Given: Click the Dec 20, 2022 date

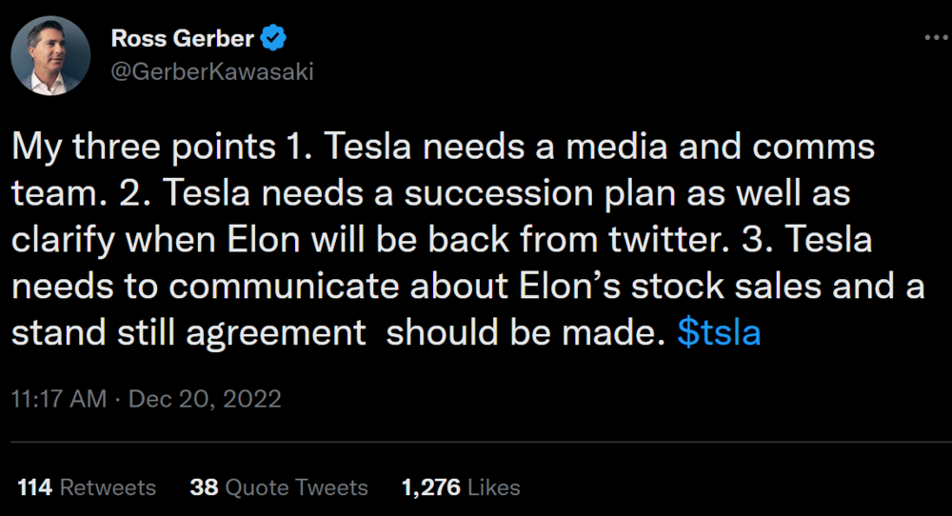Looking at the screenshot, I should (205, 397).
